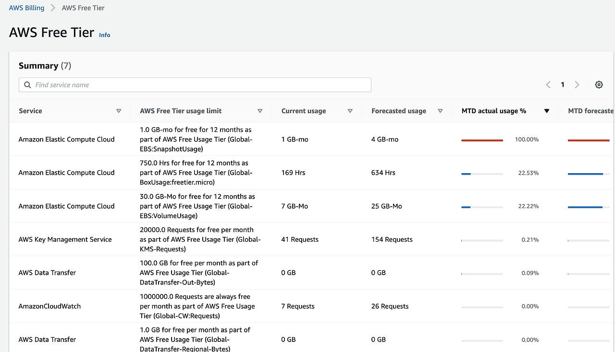The width and height of the screenshot is (615, 352).
Task: Click the Summary (7) heading
Action: click(45, 66)
